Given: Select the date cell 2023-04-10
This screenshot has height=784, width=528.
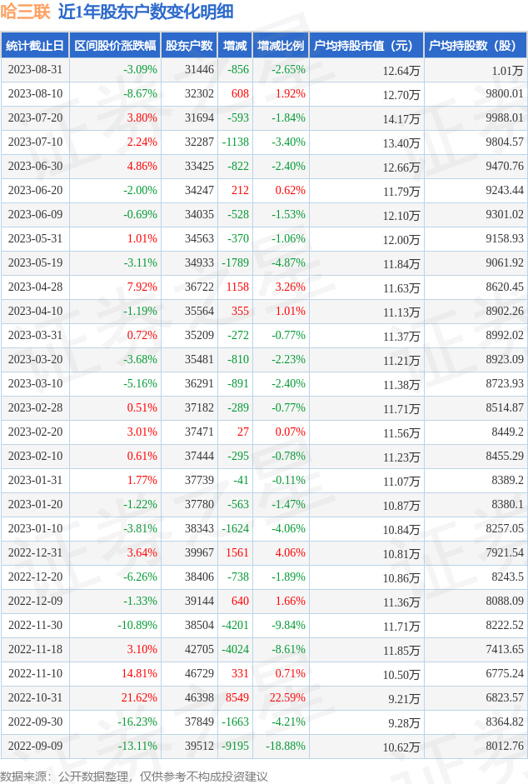Looking at the screenshot, I should (x=35, y=311).
